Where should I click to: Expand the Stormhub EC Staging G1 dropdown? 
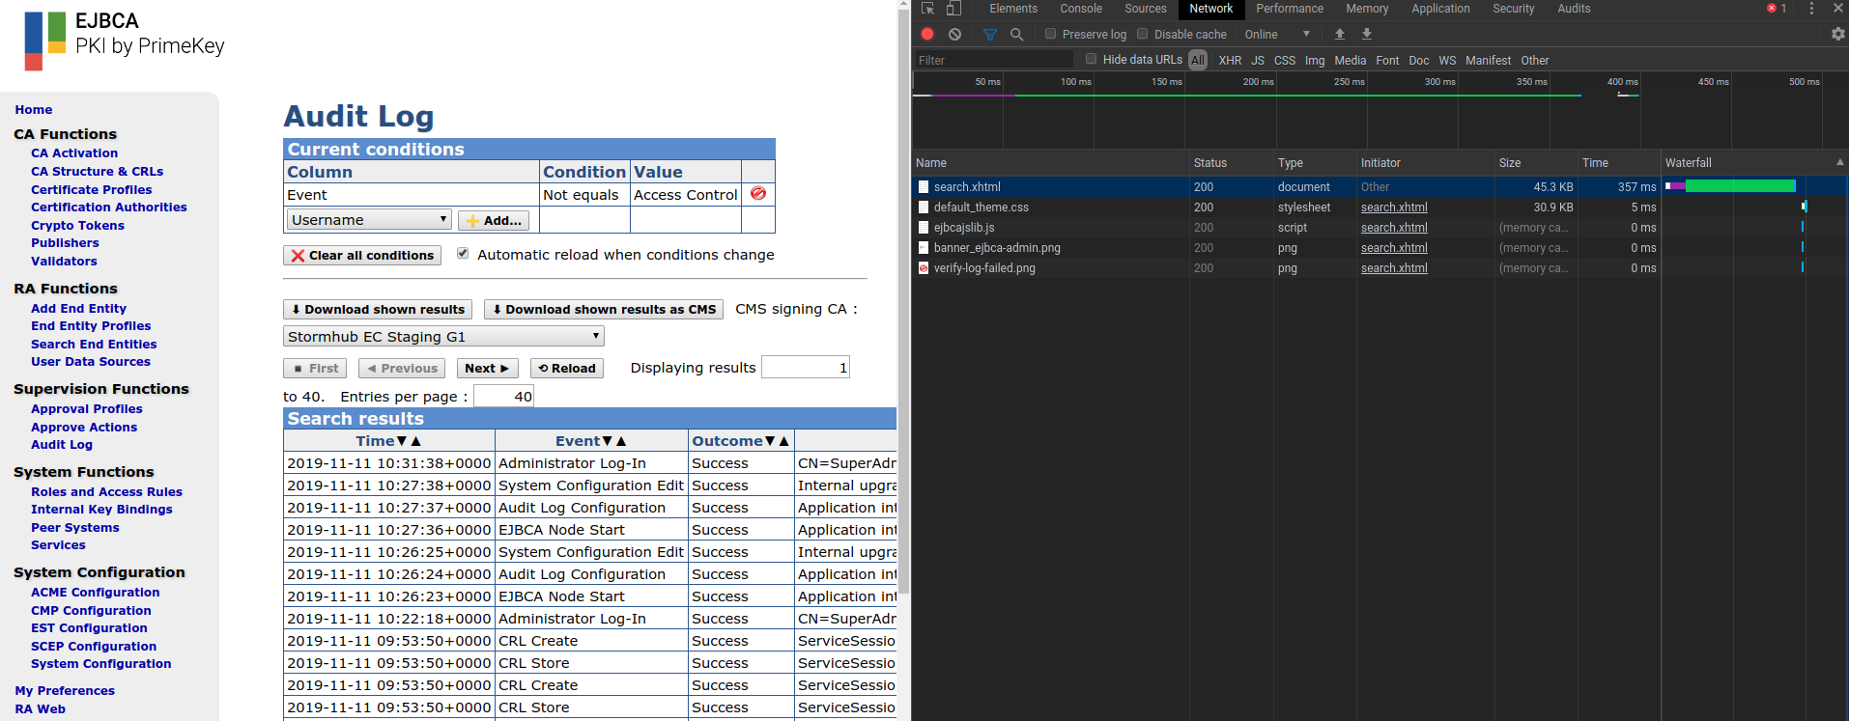pos(443,336)
